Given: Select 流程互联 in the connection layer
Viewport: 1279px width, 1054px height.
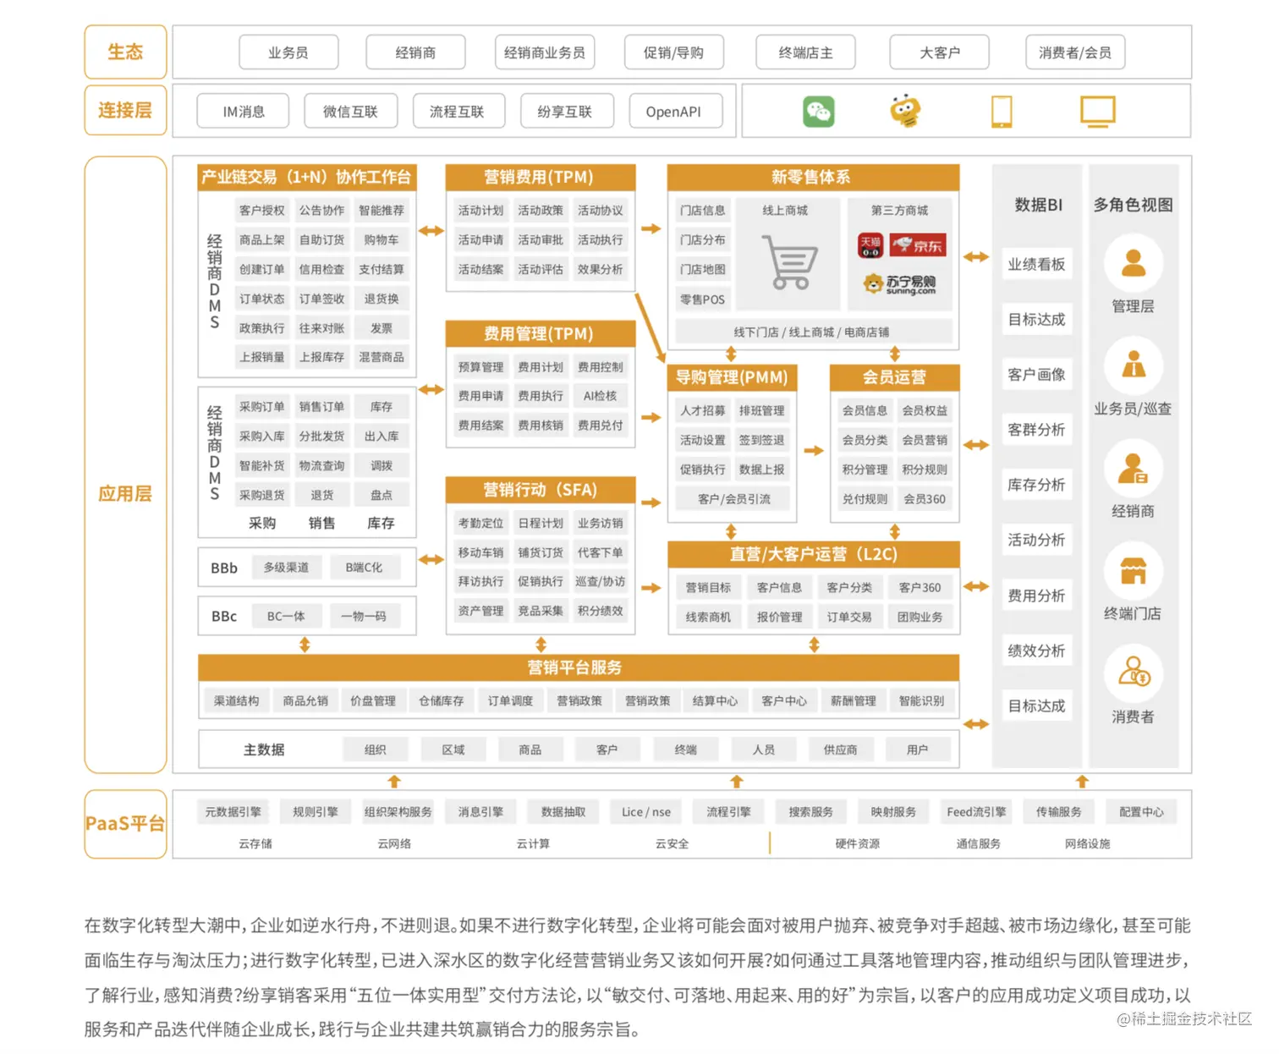Looking at the screenshot, I should [x=457, y=111].
